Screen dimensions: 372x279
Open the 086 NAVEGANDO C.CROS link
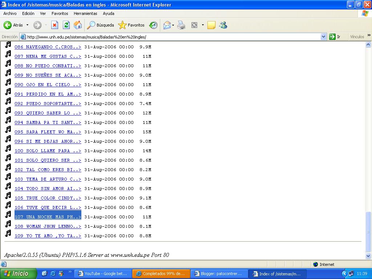(48, 47)
